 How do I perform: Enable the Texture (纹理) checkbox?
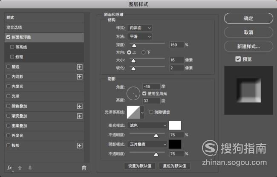click(12, 57)
